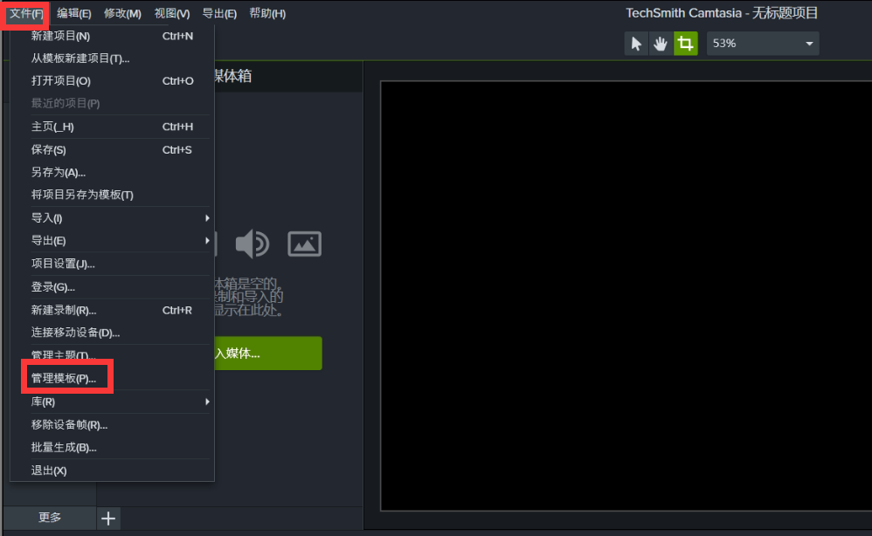The image size is (872, 536).
Task: Toggle the green crop tool
Action: click(686, 44)
